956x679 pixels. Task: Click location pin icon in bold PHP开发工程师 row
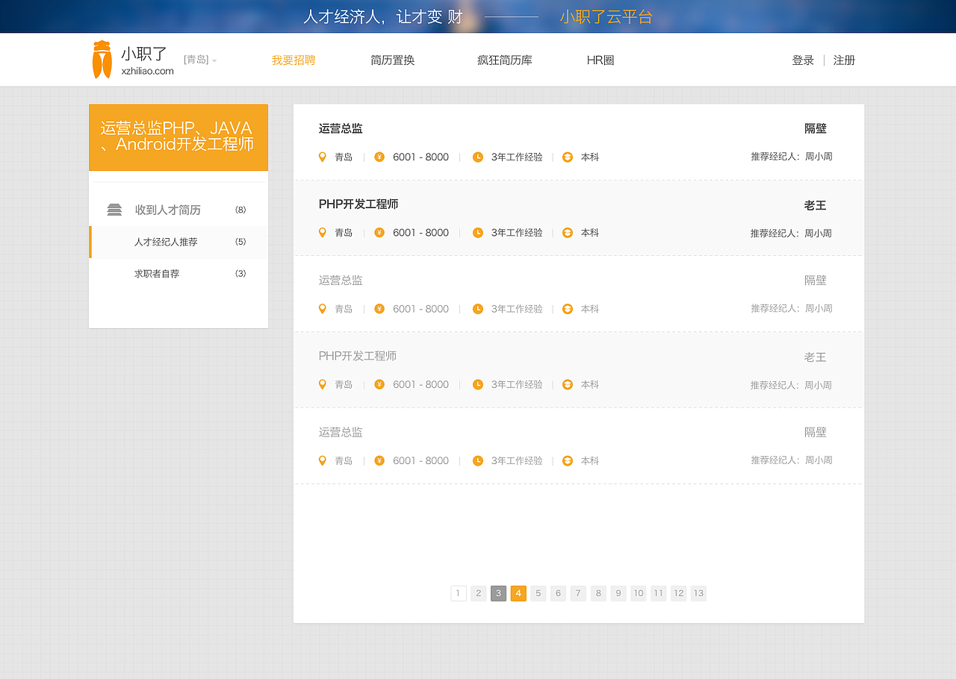(323, 233)
